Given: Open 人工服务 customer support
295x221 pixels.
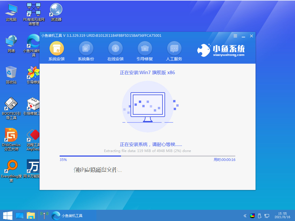Looking at the screenshot, I should point(174,51).
